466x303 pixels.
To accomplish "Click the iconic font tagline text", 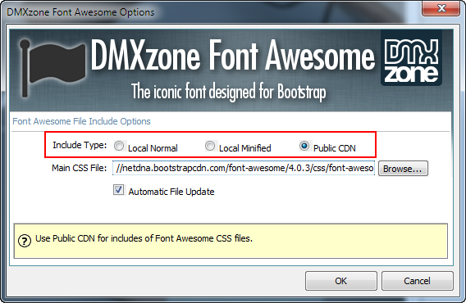I will [x=229, y=92].
